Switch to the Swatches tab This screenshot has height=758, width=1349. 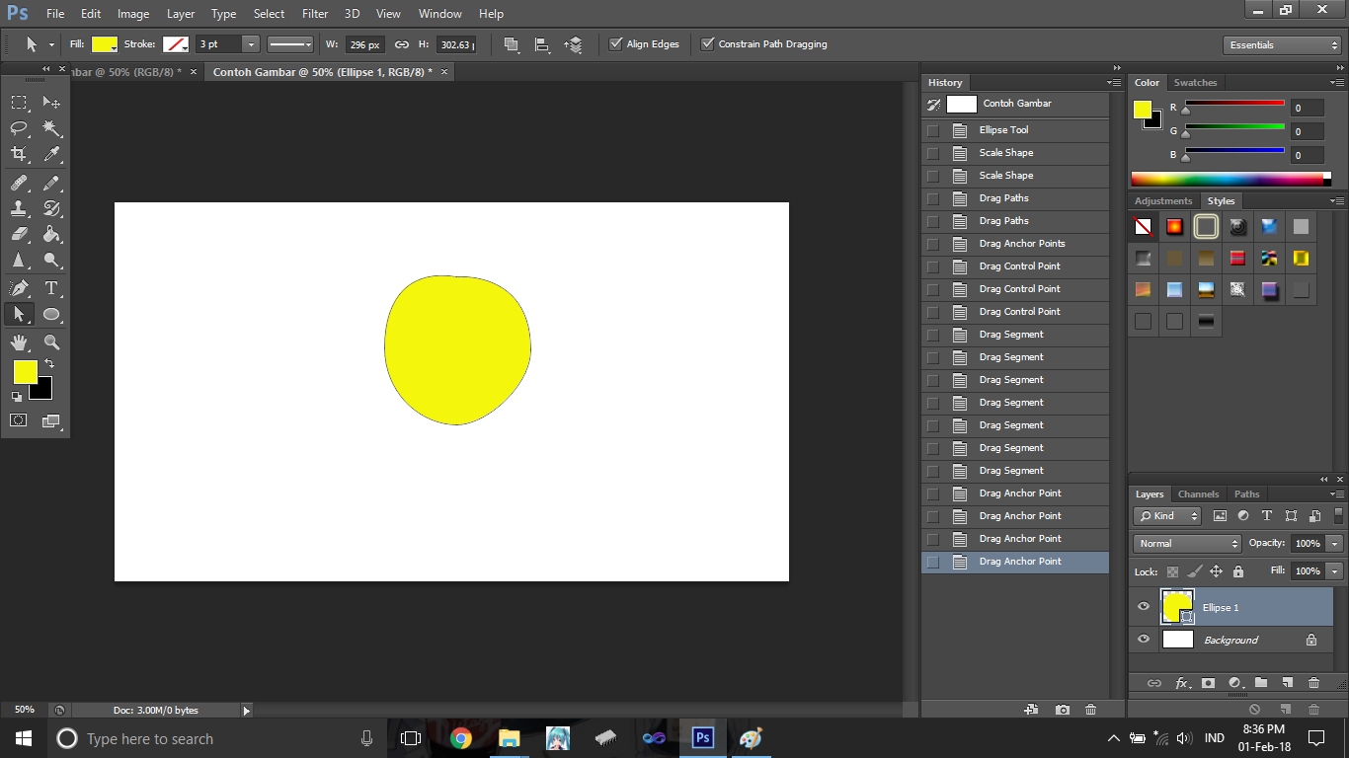(x=1195, y=82)
